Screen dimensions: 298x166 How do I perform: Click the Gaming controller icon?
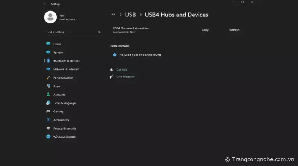pos(48,111)
